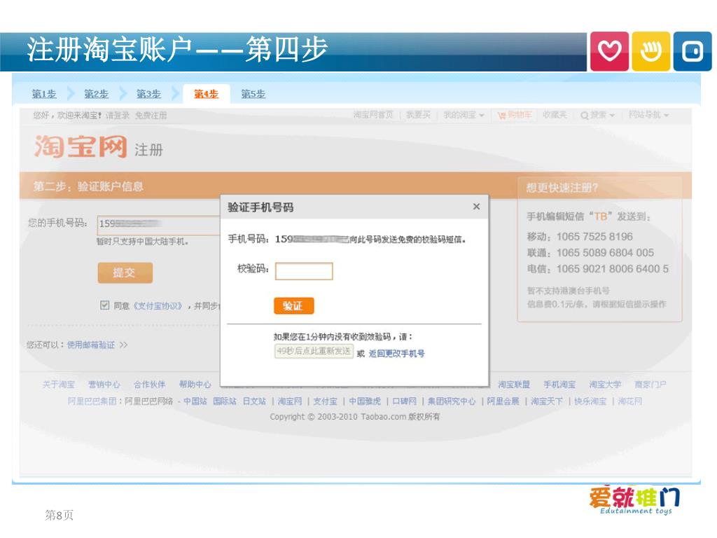
Task: Click the 请登录 link
Action: click(117, 116)
